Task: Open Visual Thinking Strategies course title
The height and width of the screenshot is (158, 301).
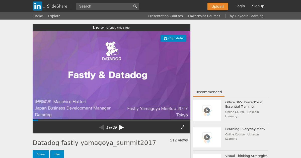Action: [246, 156]
